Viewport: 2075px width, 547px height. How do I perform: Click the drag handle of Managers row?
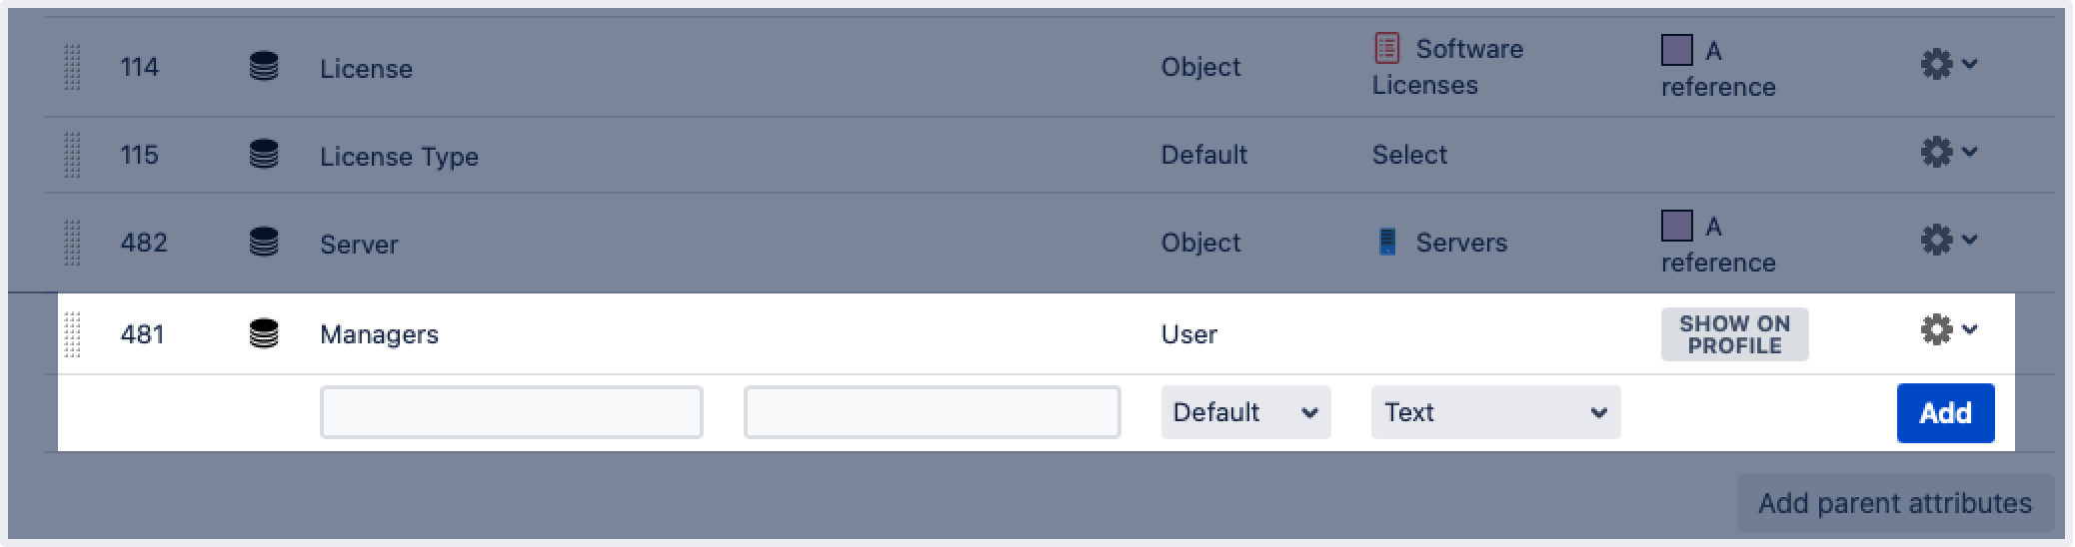point(72,333)
